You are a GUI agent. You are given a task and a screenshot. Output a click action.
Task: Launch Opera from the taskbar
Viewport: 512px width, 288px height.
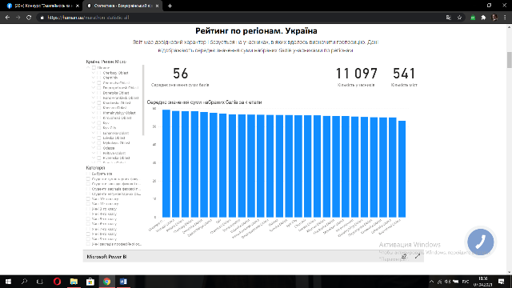pos(57,281)
